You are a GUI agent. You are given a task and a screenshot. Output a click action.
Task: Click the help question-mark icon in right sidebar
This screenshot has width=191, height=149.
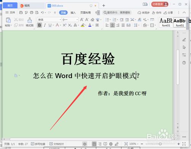pos(184,62)
